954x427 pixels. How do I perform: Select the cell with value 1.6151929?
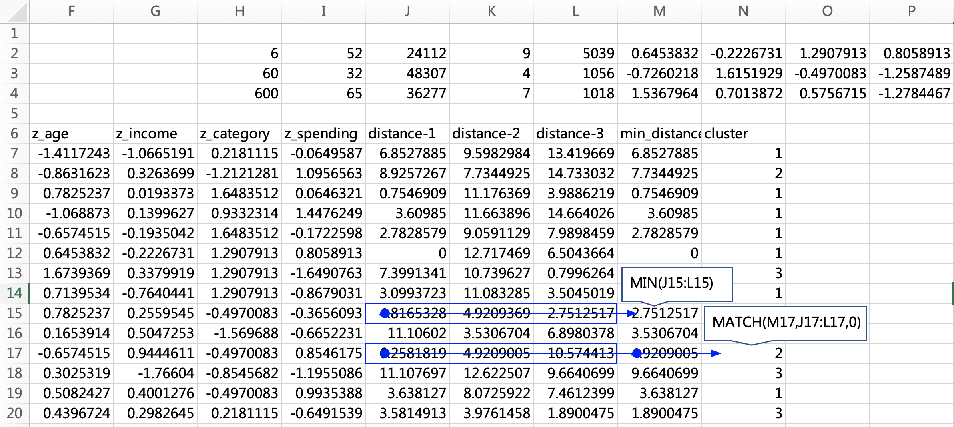point(744,74)
